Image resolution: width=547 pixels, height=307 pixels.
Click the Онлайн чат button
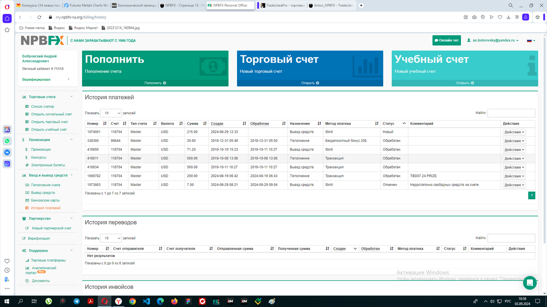(447, 40)
